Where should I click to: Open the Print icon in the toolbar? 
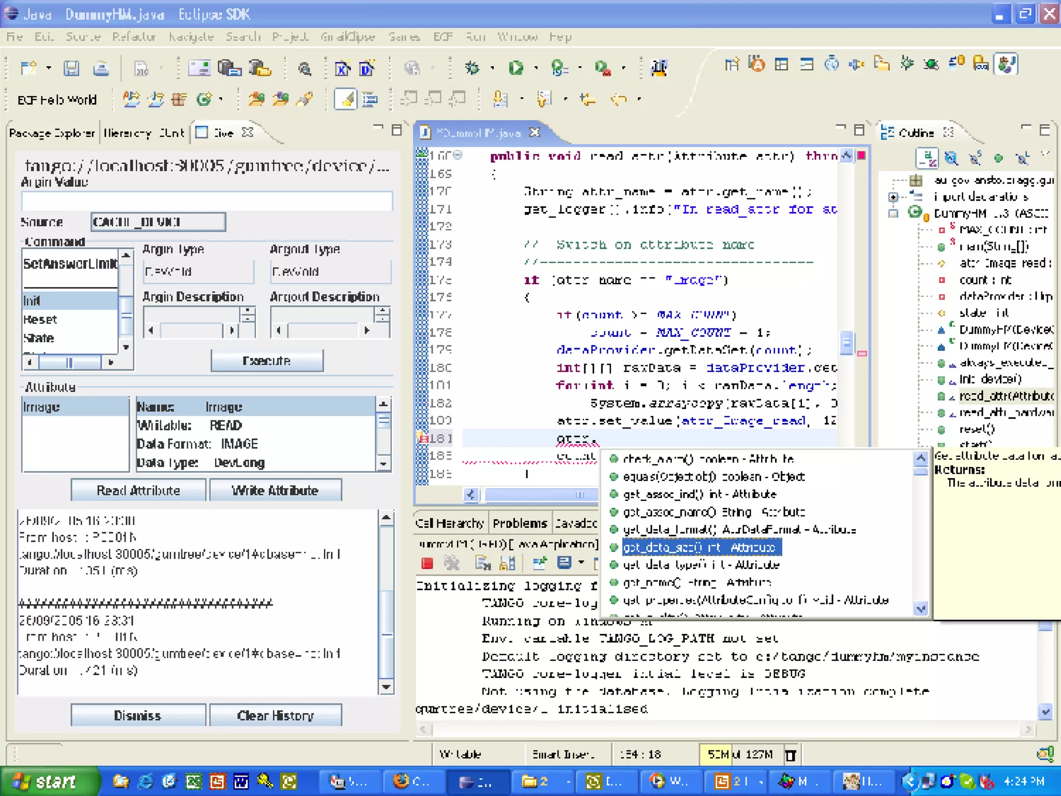click(x=101, y=68)
